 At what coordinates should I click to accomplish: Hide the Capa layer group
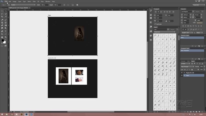coord(182,75)
